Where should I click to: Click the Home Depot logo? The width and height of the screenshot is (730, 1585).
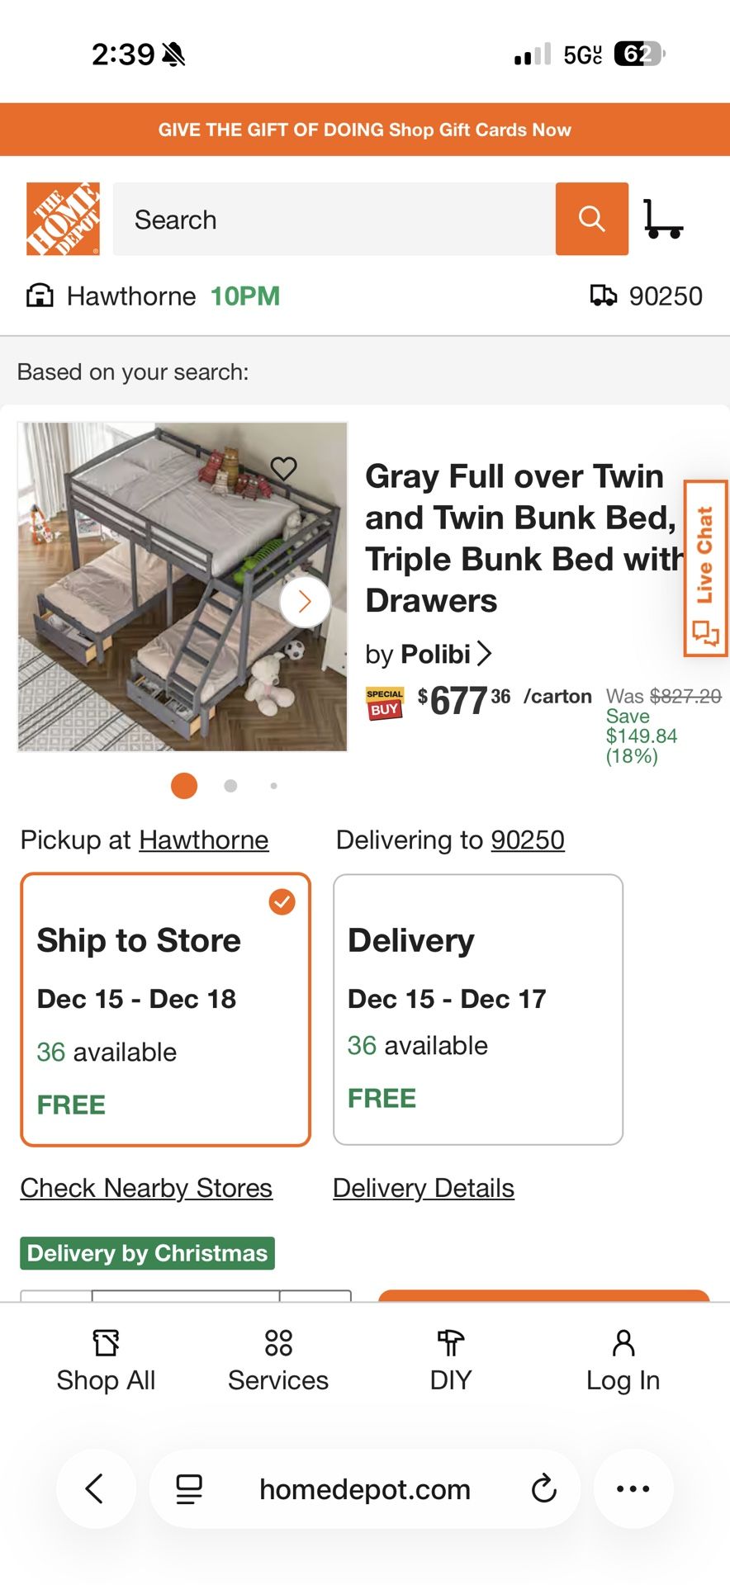[x=61, y=217]
